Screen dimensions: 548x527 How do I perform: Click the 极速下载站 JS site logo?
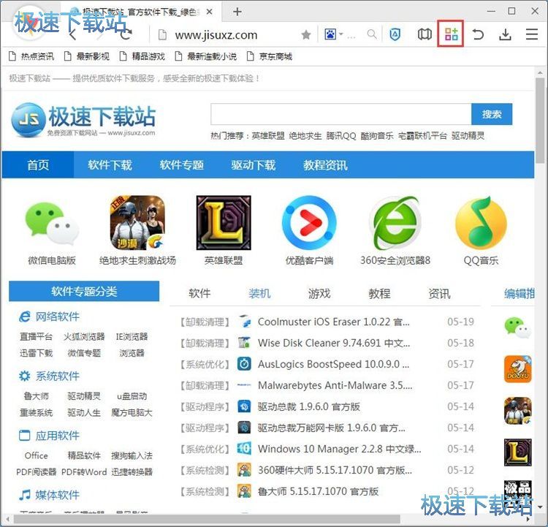(83, 120)
